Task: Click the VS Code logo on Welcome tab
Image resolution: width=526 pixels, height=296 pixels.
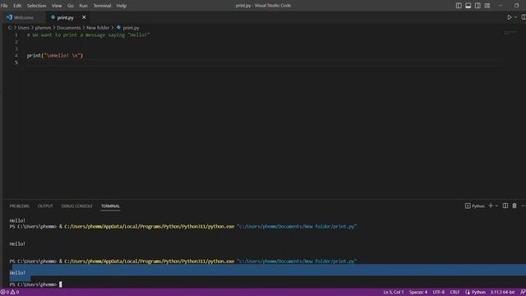Action: click(9, 17)
